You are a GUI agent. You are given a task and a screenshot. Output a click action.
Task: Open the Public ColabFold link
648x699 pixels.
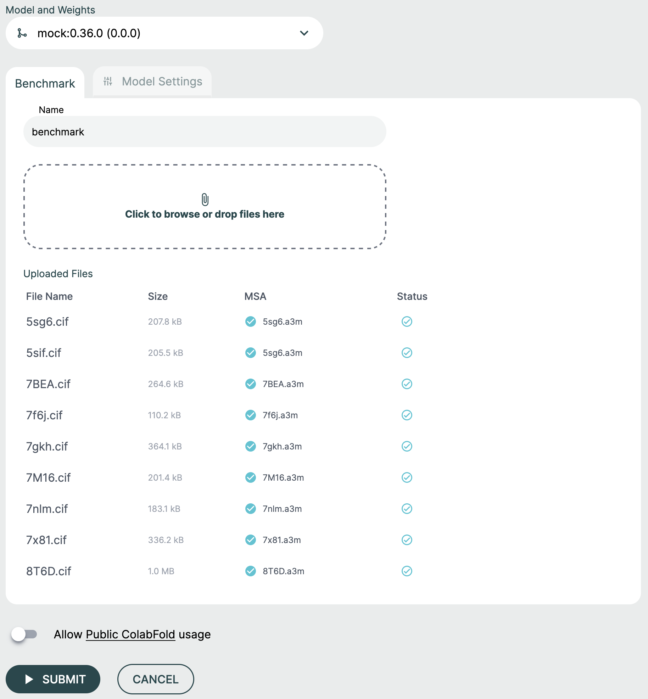(x=130, y=634)
